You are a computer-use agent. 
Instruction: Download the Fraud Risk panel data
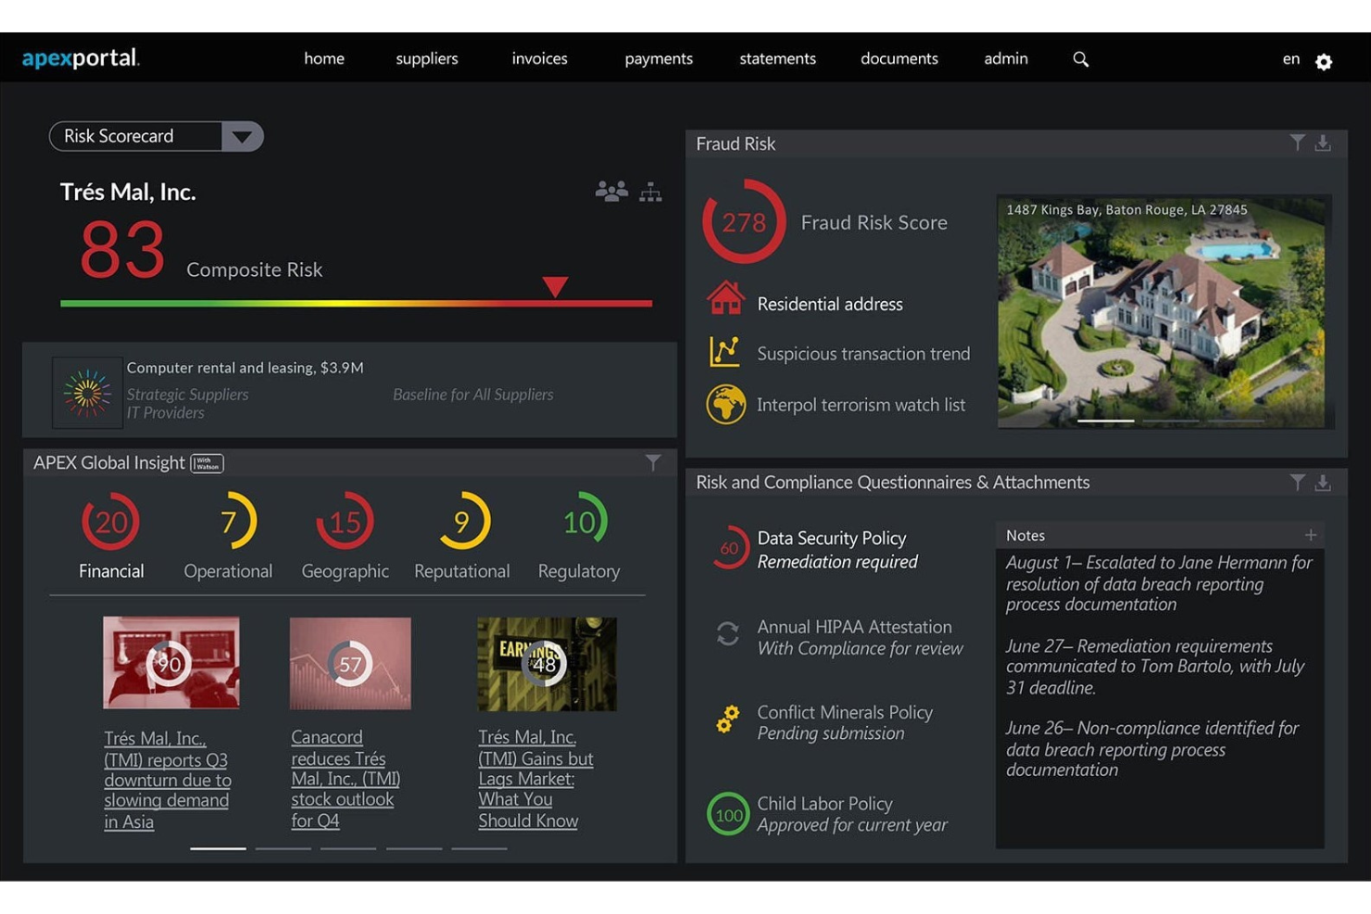[x=1323, y=143]
